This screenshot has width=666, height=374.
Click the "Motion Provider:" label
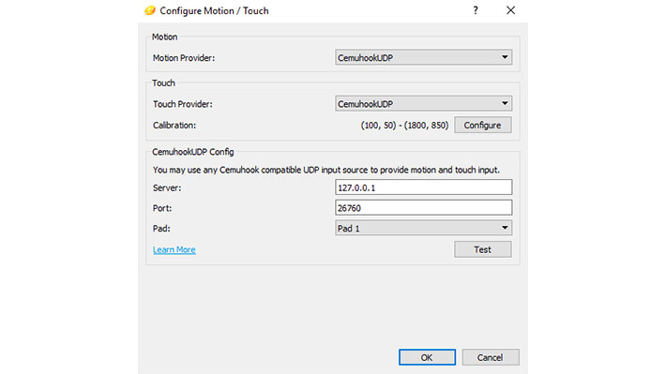pos(184,58)
